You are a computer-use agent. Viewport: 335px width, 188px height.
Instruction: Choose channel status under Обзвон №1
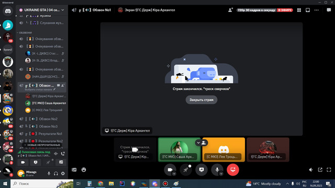pos(40,89)
